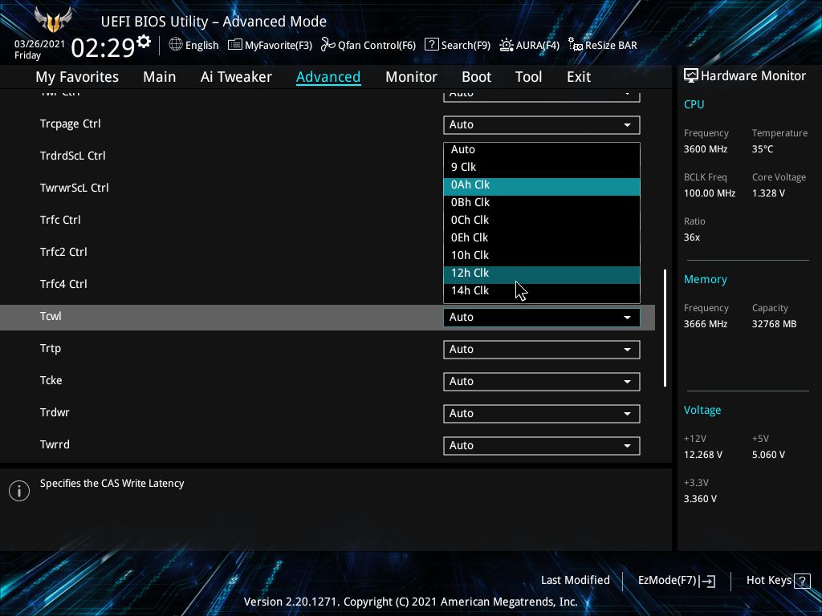Go to Ai Tweaker tab
The width and height of the screenshot is (822, 616).
236,77
